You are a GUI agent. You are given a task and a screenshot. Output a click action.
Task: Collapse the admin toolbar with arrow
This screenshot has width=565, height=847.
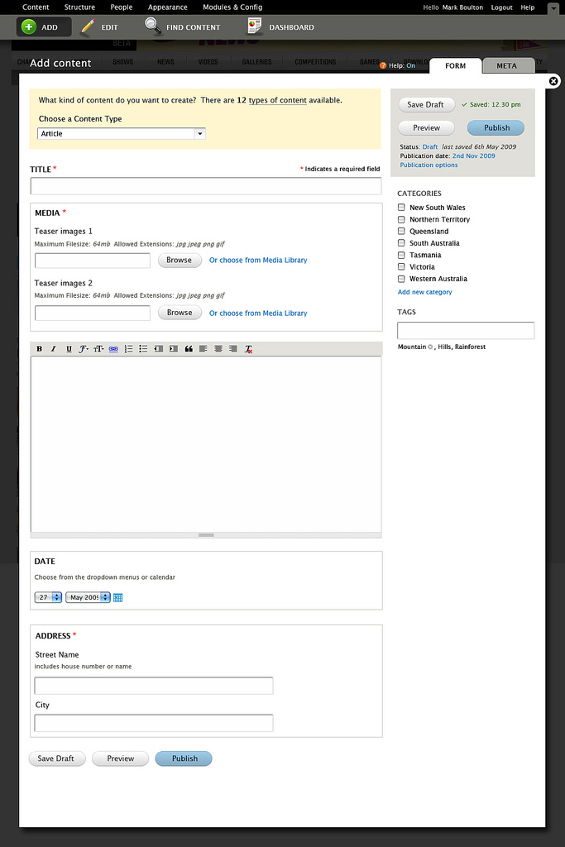coord(553,8)
